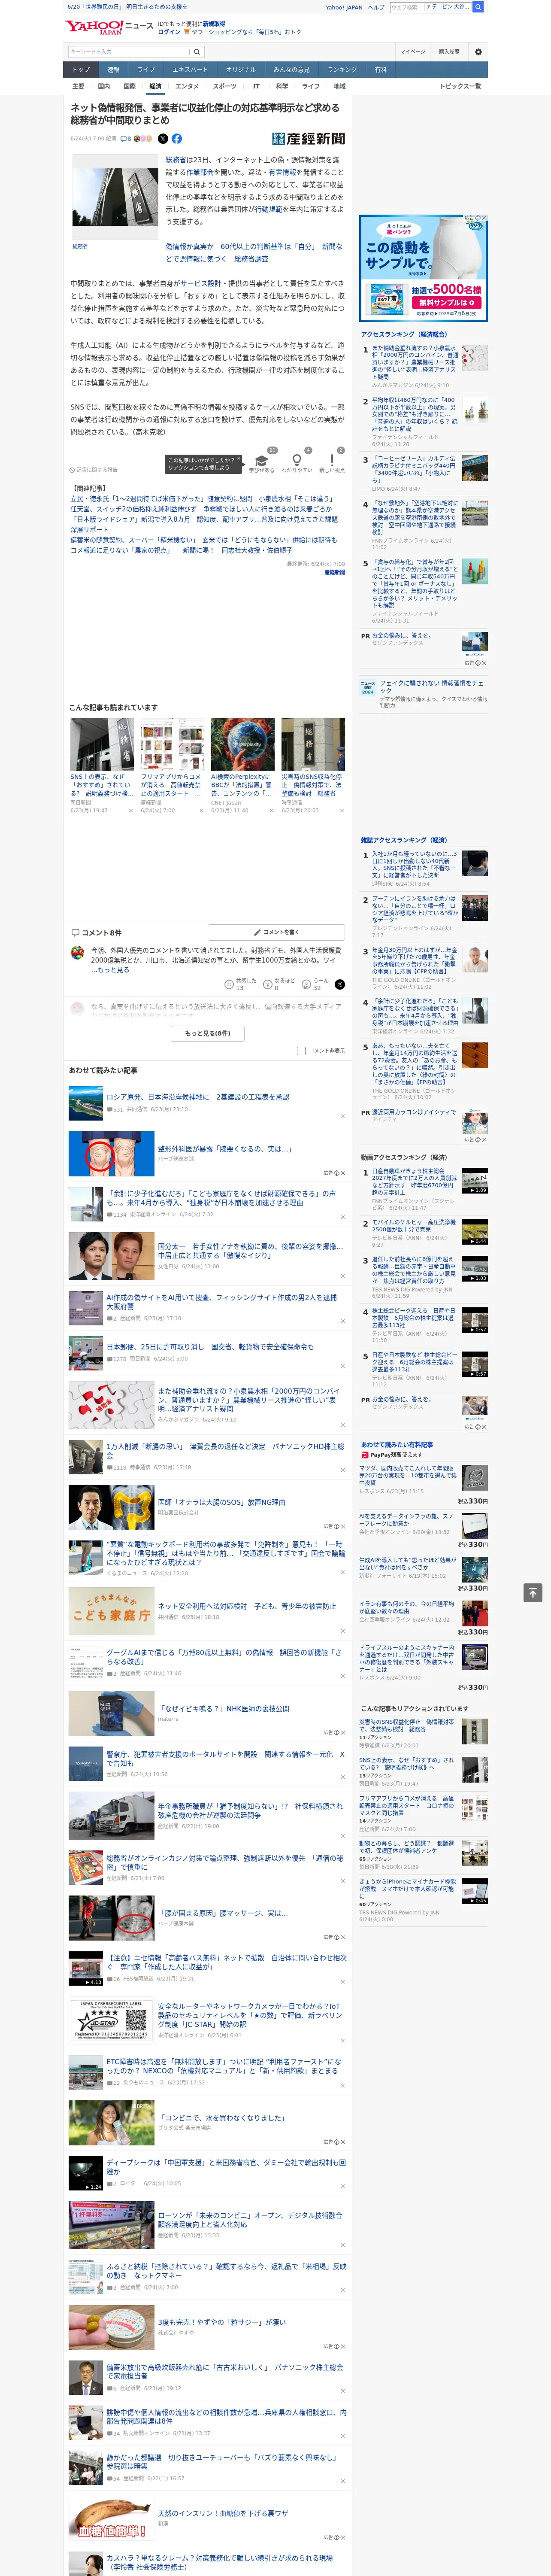Click the header search magnifier button
The height and width of the screenshot is (2576, 551).
coord(478,7)
